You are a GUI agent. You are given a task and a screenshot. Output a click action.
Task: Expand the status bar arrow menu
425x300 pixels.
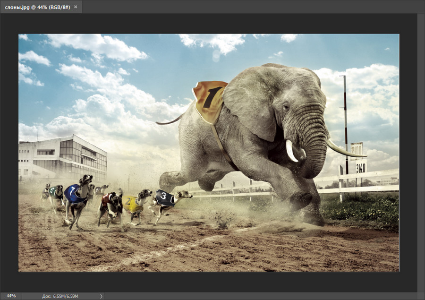point(101,296)
